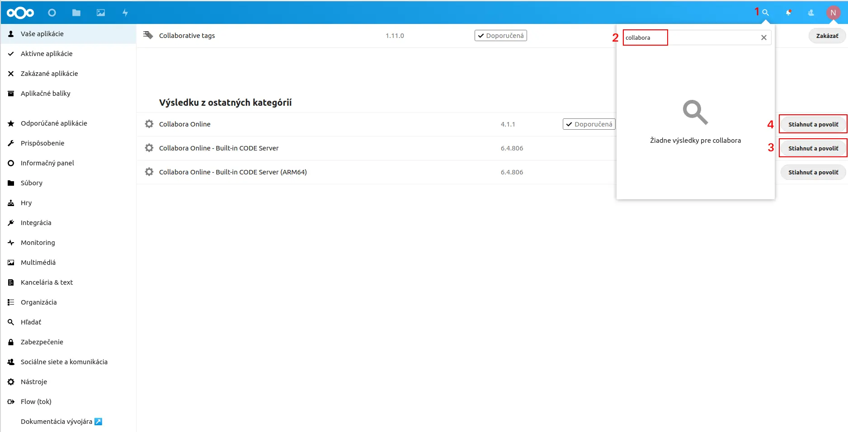Click the Collabora Online app name

click(184, 124)
